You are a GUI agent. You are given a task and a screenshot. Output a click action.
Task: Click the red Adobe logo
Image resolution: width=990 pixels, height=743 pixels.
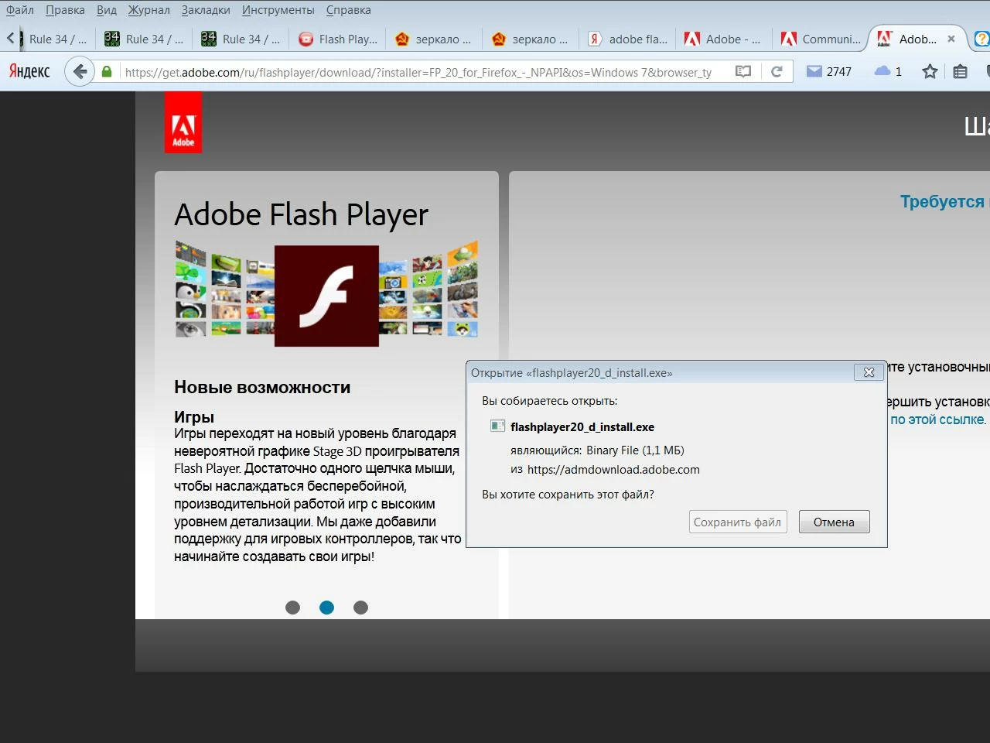tap(183, 122)
